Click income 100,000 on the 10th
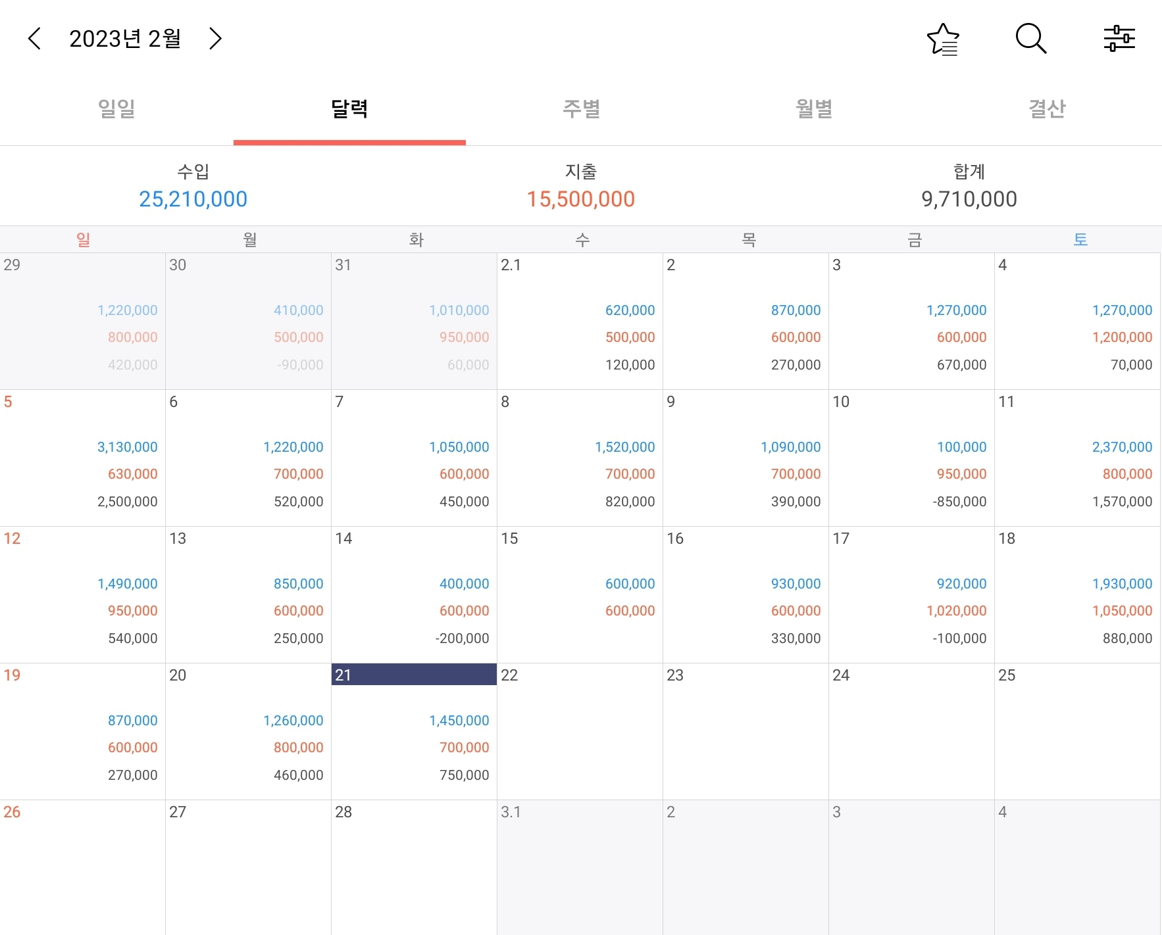This screenshot has width=1162, height=935. 962,447
